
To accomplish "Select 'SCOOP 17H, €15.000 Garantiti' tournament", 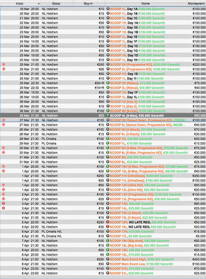I will coord(132,232).
